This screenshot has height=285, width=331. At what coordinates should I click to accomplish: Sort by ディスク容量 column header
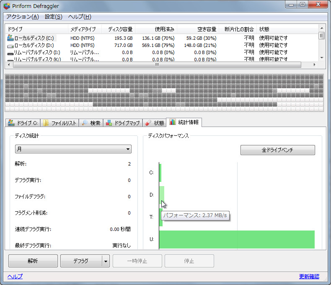[119, 29]
